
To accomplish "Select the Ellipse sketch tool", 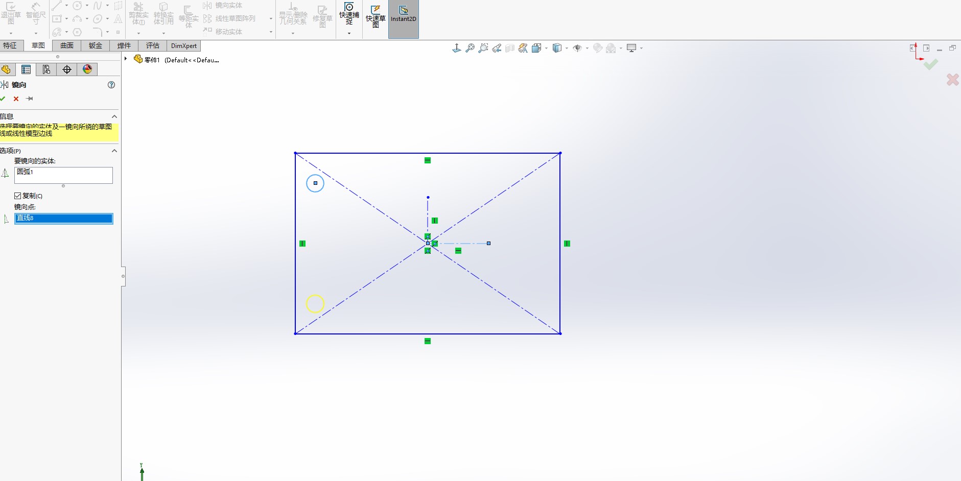I will [x=98, y=19].
